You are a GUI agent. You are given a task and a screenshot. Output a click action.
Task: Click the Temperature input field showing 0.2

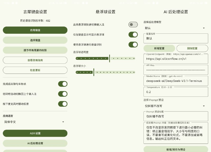[x=176, y=92]
